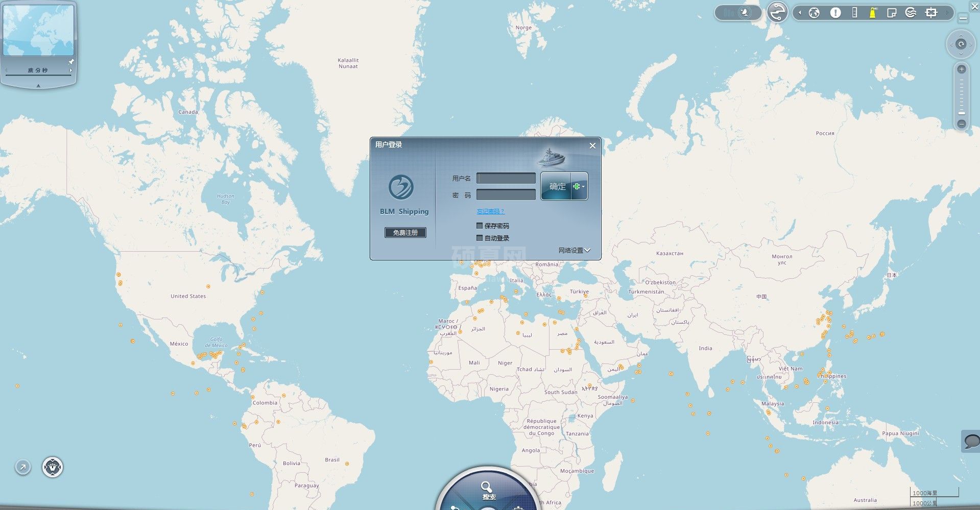This screenshot has width=980, height=510.
Task: Click the Canada map label
Action: (188, 112)
